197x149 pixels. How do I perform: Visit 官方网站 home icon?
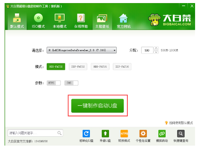click(124, 21)
